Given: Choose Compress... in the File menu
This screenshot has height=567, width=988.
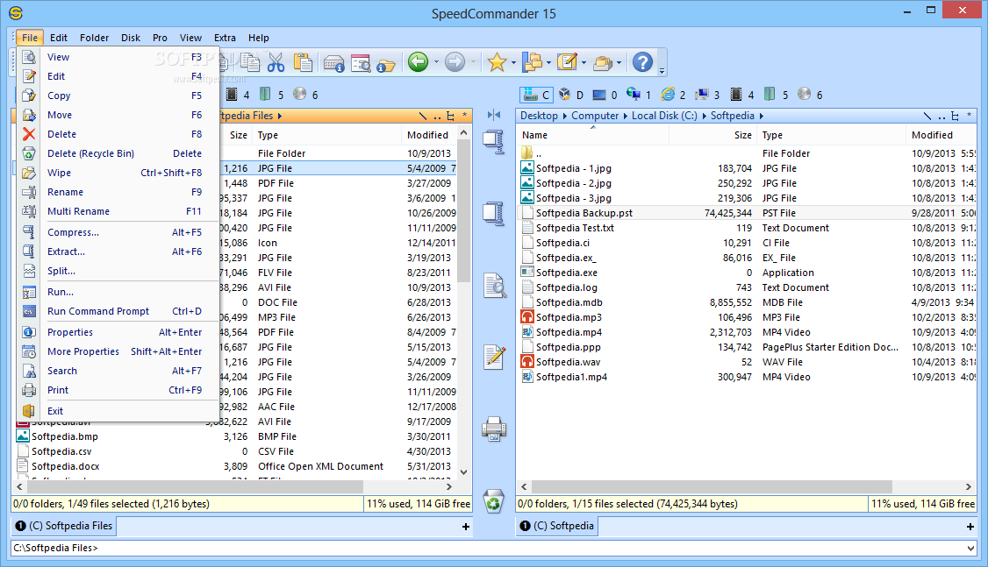Looking at the screenshot, I should (119, 232).
